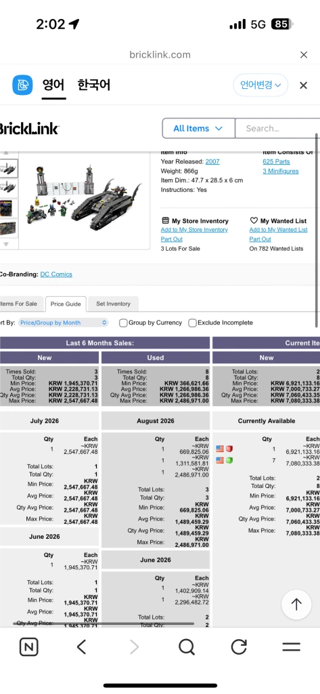Click the green cube item icon
The height and width of the screenshot is (694, 320).
(229, 460)
